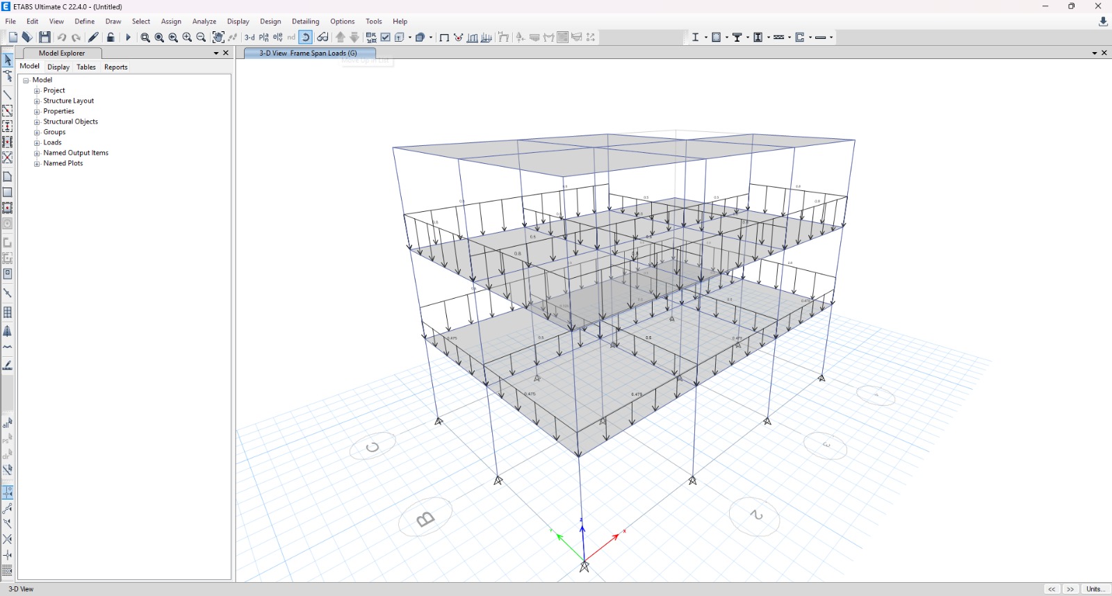Open the Model Explorer panel options dropdown
Screen dimensions: 1112x596
[216, 53]
